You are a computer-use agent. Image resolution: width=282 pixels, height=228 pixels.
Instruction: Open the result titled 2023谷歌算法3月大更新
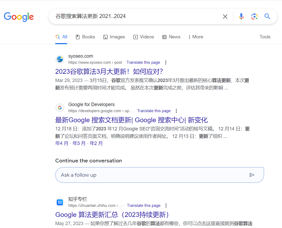109,72
